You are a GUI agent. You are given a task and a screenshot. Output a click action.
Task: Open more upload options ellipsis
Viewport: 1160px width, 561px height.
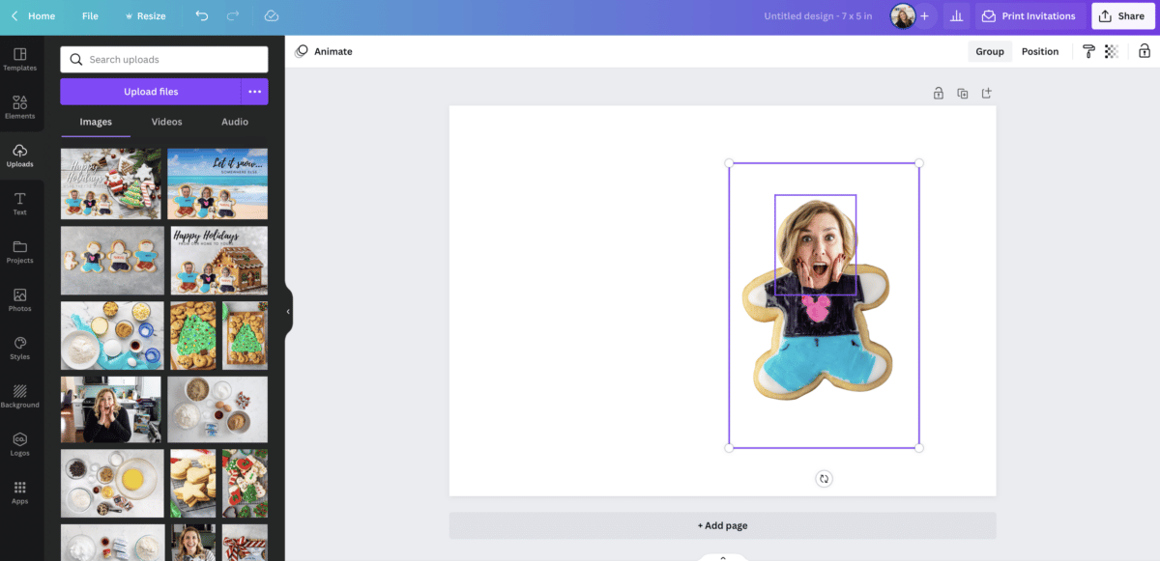254,92
